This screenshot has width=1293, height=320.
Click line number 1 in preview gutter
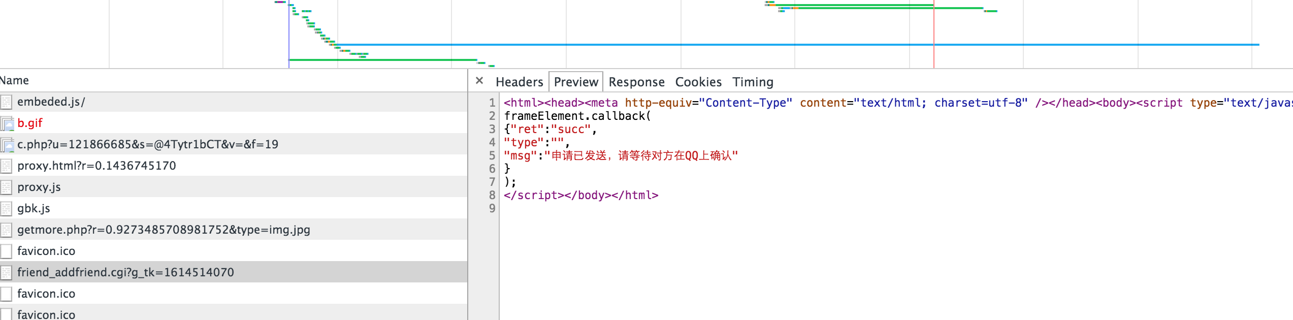coord(492,103)
